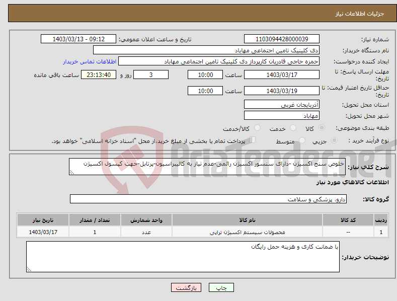
Task: Select the خدمت radio button
Action: (293, 128)
